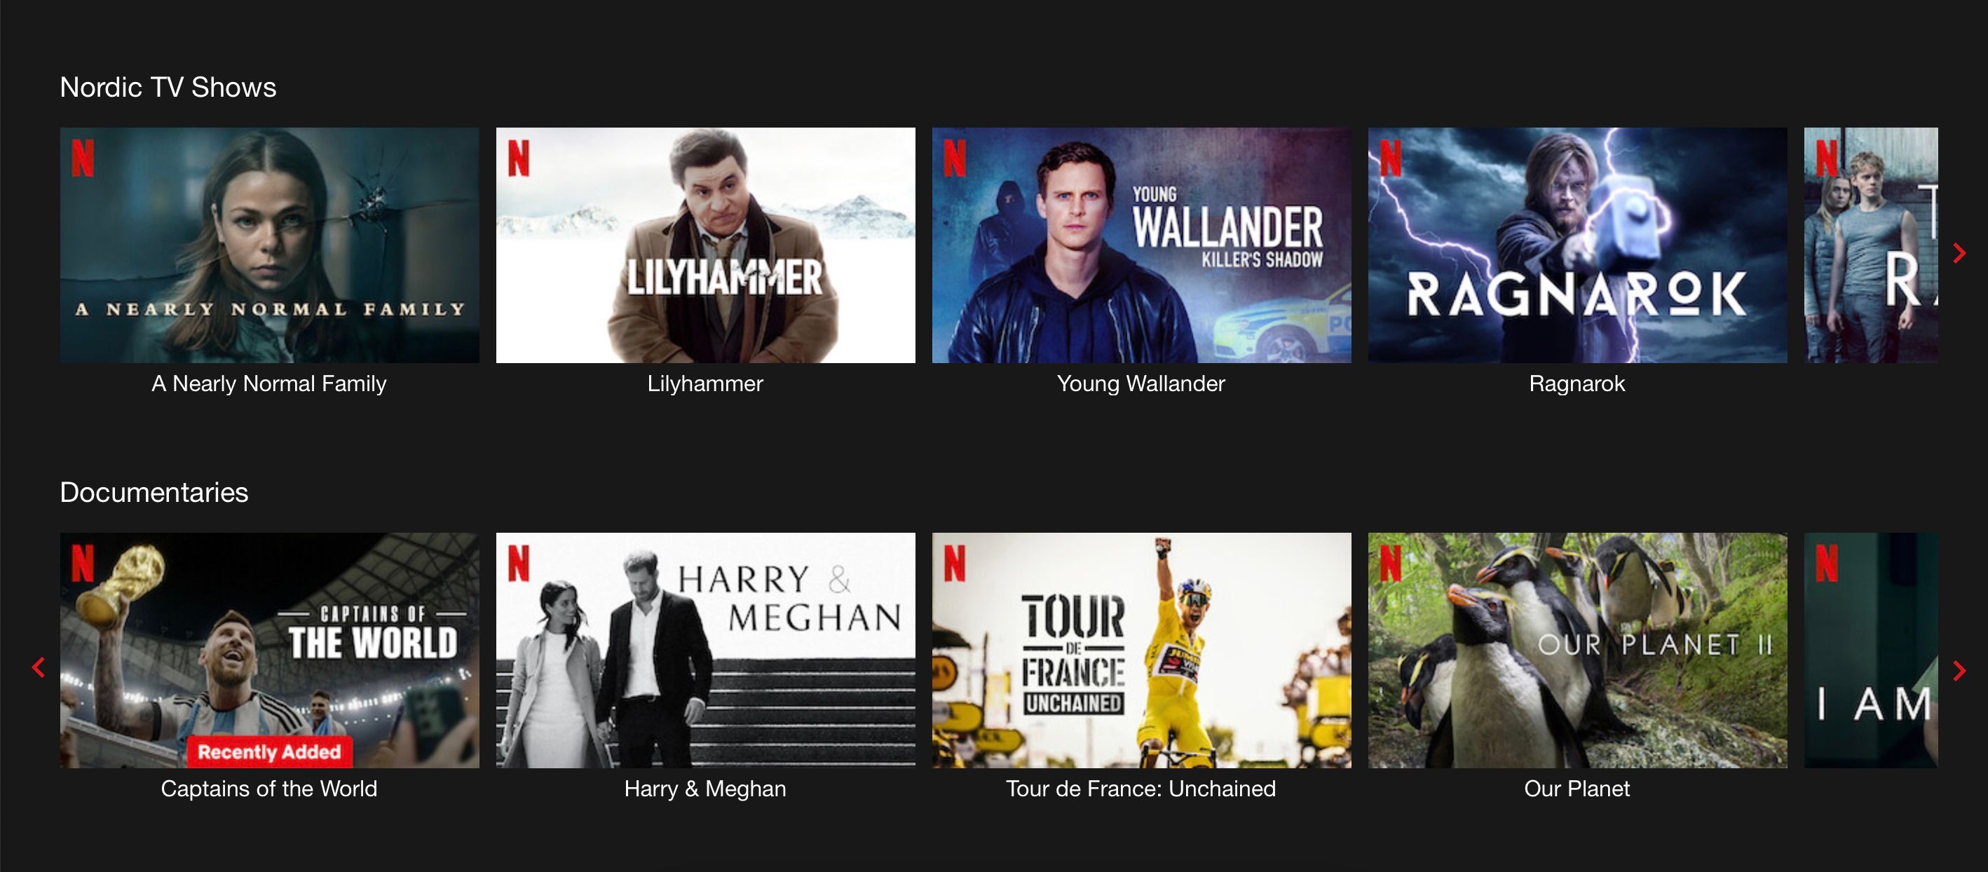Viewport: 1988px width, 872px height.
Task: Open A Nearly Normal Family via its title link
Action: coord(269,383)
